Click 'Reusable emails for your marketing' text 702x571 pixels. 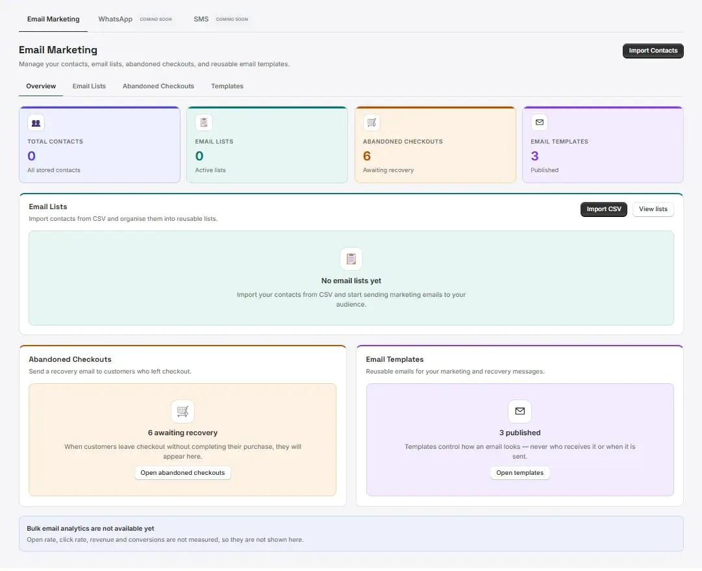click(456, 373)
